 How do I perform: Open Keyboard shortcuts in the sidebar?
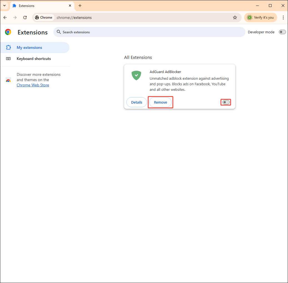(x=34, y=59)
